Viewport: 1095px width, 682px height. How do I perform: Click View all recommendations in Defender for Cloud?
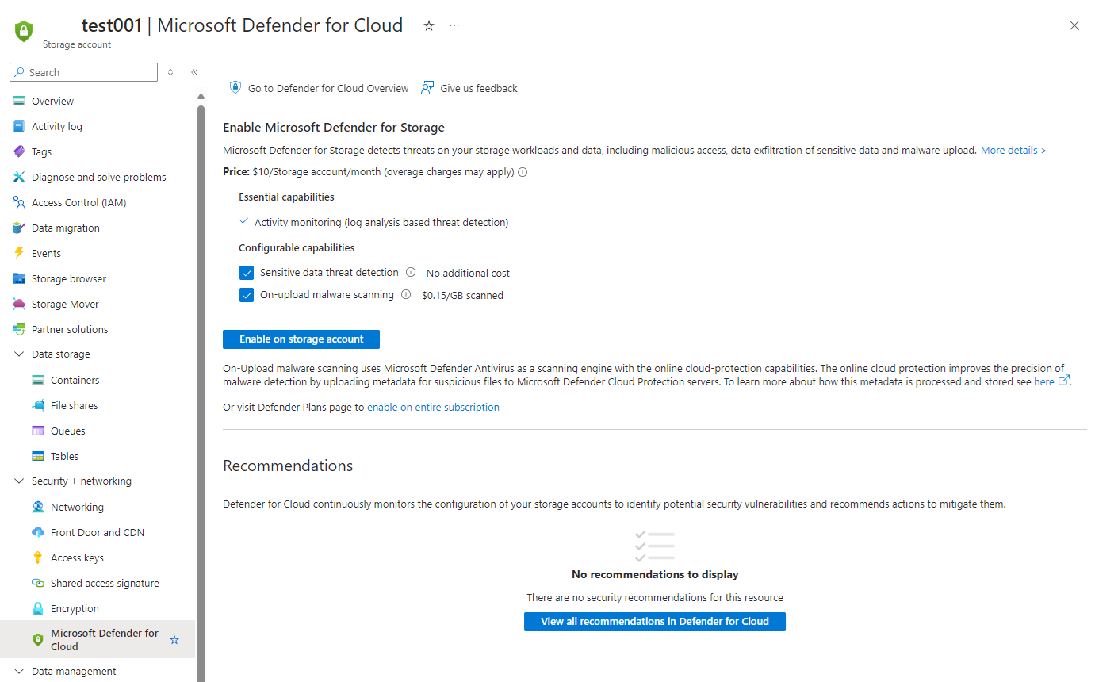pyautogui.click(x=655, y=622)
